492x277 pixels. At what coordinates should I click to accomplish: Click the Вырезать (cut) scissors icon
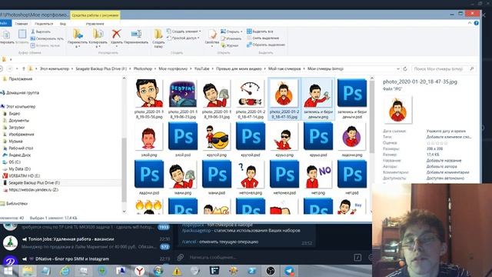[x=33, y=32]
